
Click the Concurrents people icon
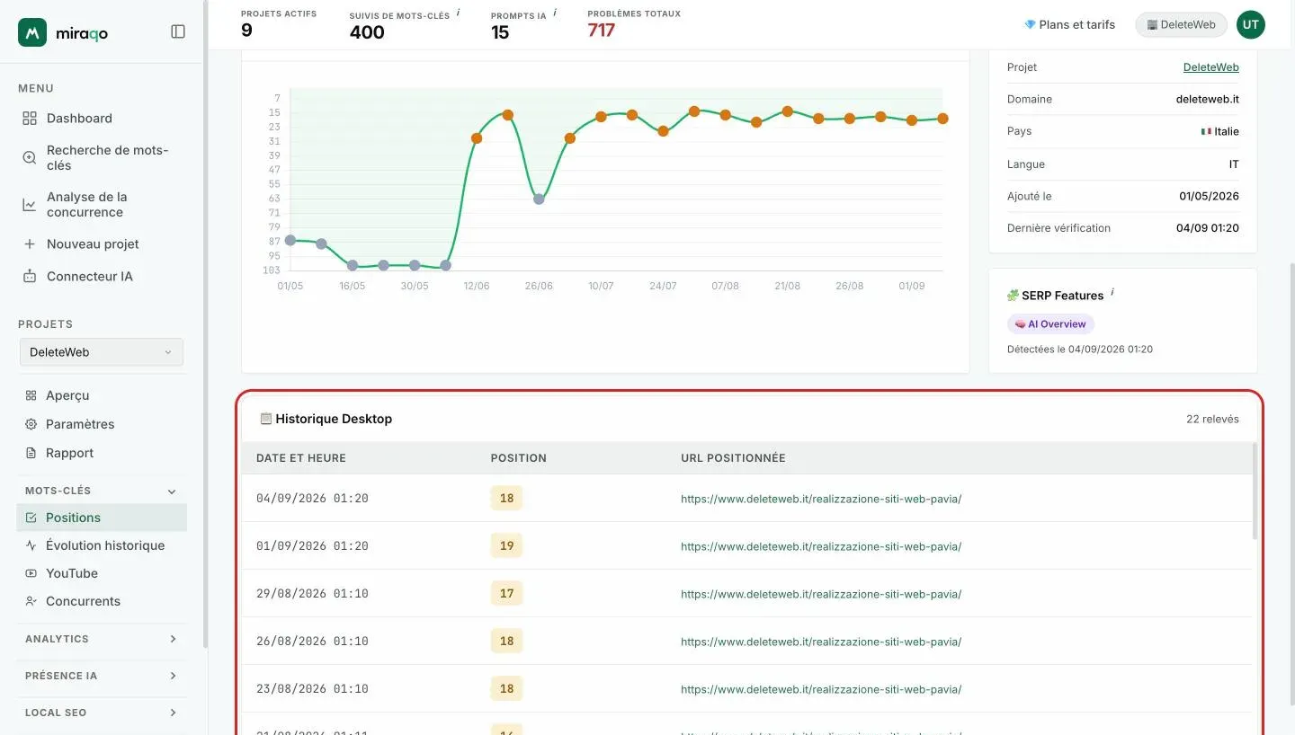31,601
